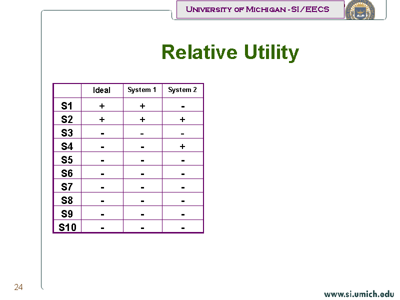
Task: Click the minus in S1 System 2 cell
Action: coord(183,106)
